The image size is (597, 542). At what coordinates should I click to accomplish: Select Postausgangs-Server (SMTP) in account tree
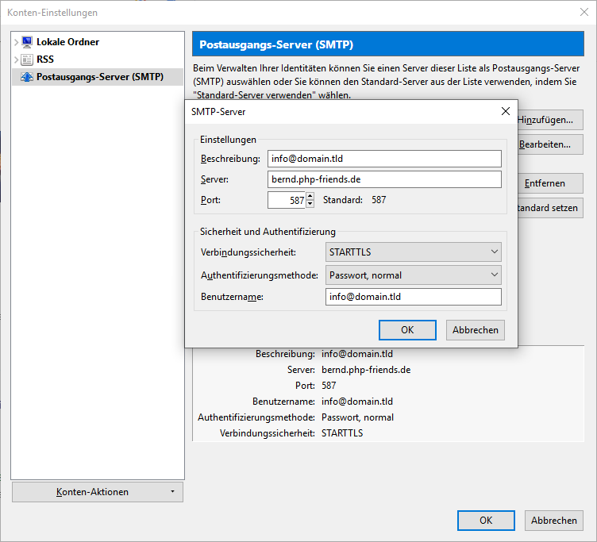coord(99,77)
